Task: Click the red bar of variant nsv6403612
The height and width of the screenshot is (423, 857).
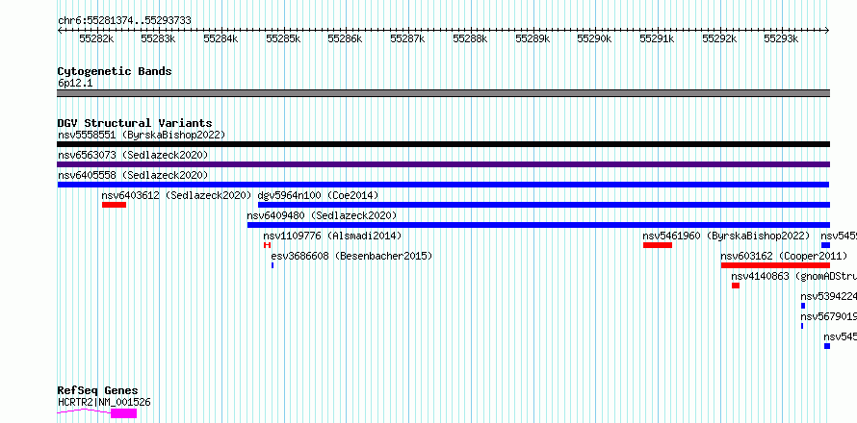Action: [x=114, y=205]
